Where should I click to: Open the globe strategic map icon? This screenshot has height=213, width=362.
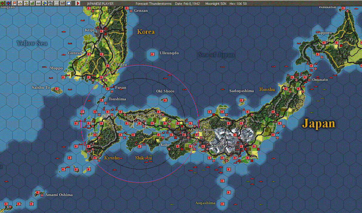tap(44, 3)
